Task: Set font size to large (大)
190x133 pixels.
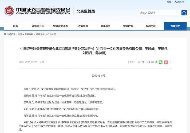Action: tap(139, 62)
